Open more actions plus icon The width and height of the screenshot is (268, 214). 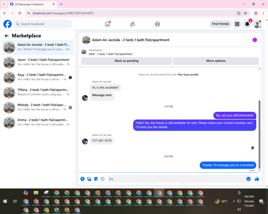[x=83, y=179]
